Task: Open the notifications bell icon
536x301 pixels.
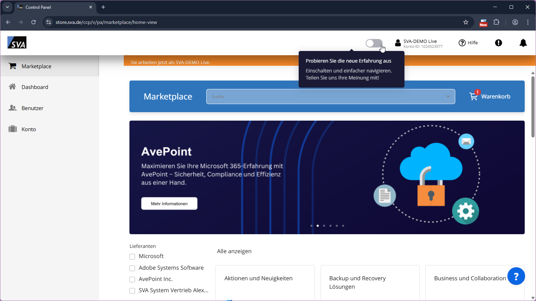Action: click(x=523, y=43)
